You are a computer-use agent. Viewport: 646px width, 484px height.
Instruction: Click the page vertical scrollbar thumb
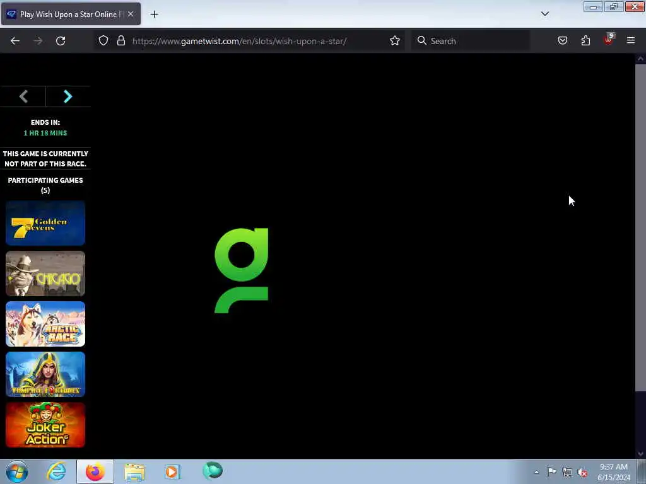tap(640, 227)
